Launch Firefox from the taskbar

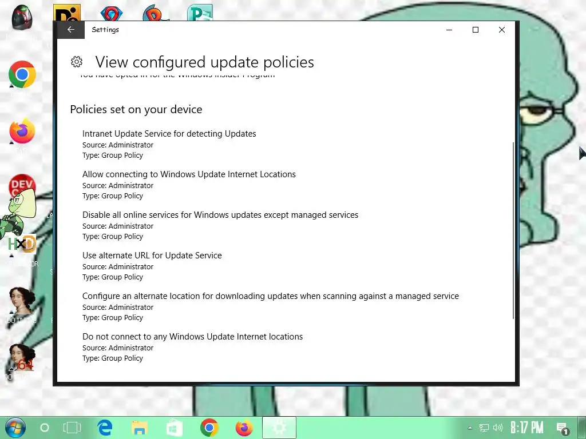(x=244, y=428)
